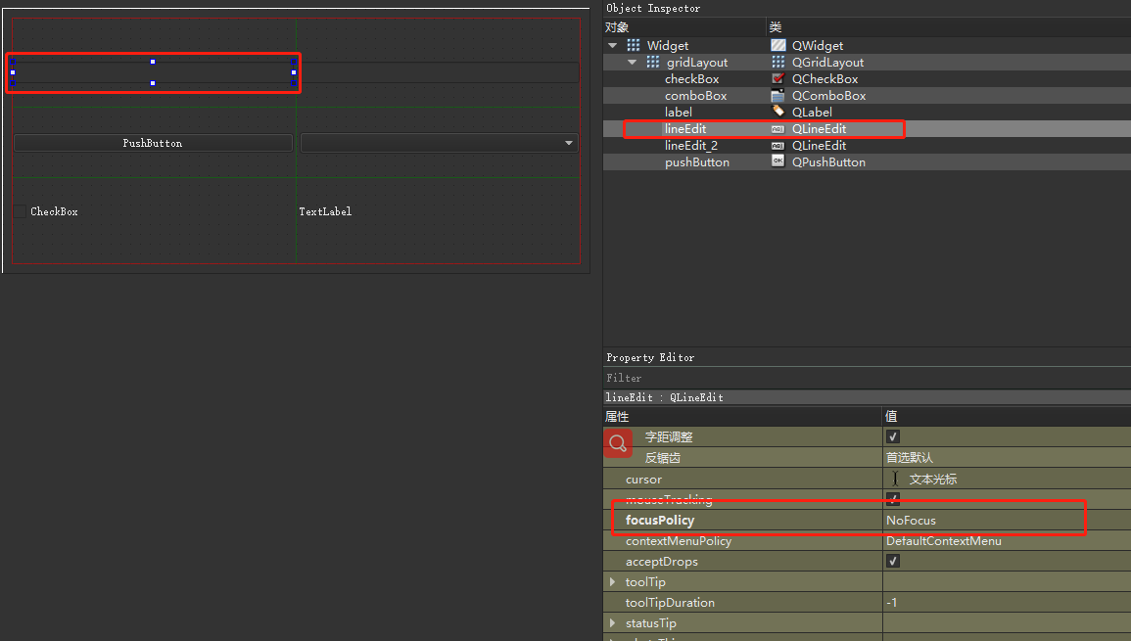The image size is (1131, 641).
Task: Select the lineEdit object row
Action: [867, 128]
